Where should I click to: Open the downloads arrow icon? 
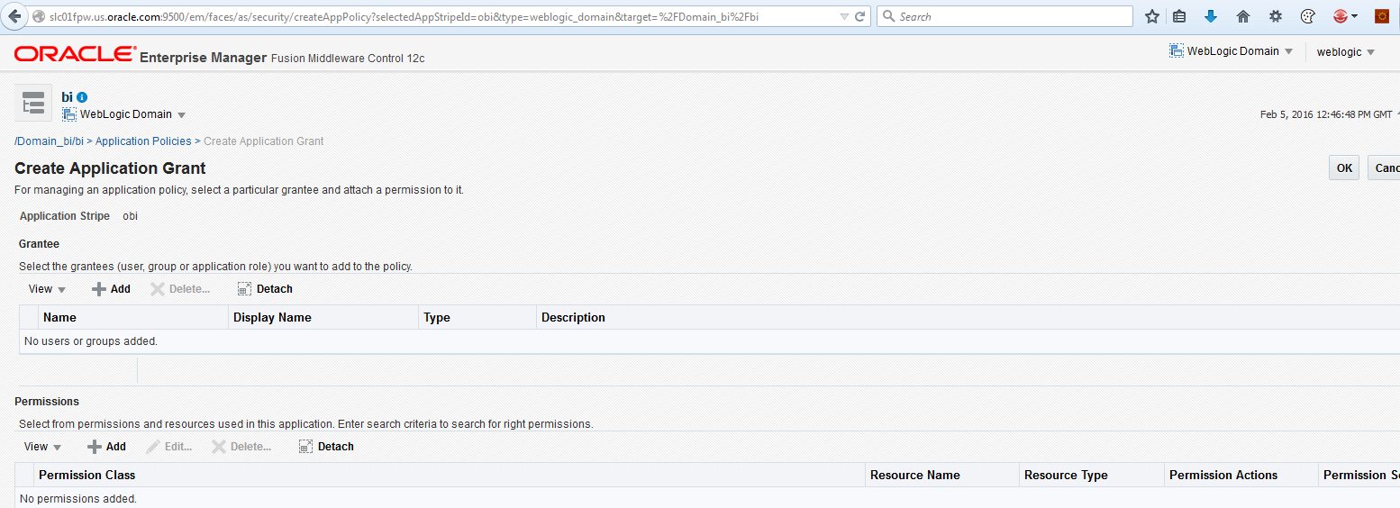click(1211, 16)
